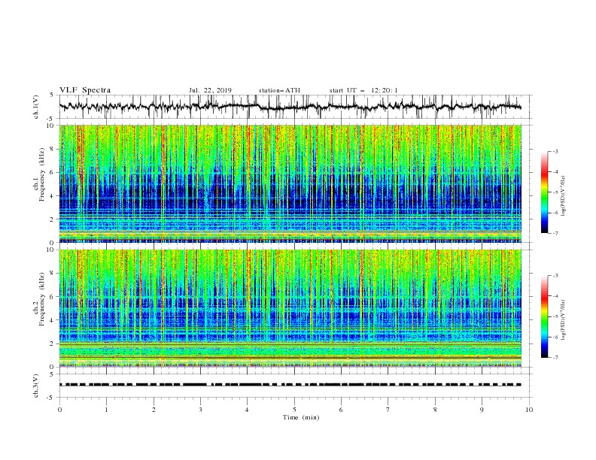Click the 'VLF Spectra' title text

[85, 90]
